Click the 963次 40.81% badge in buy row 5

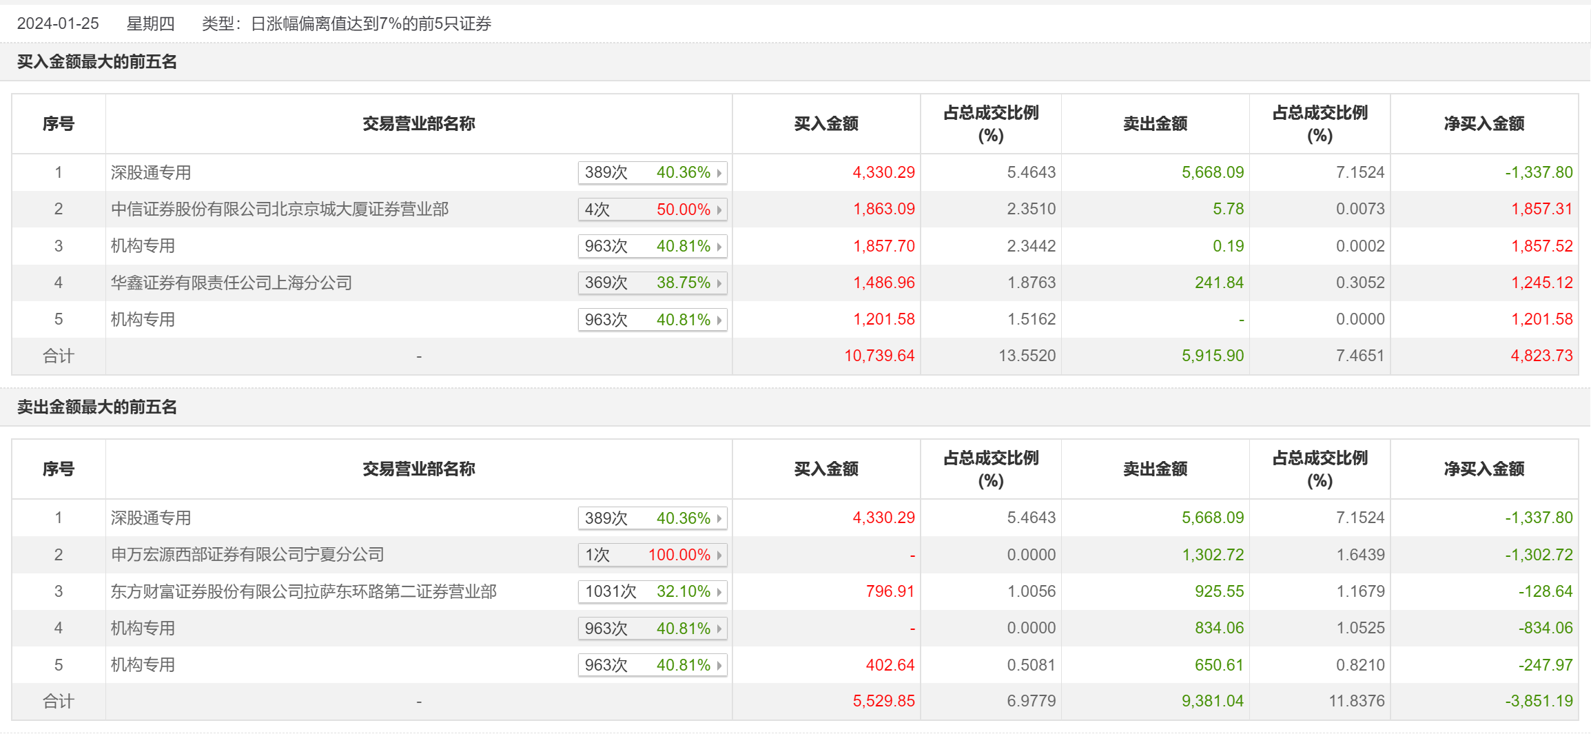(652, 320)
